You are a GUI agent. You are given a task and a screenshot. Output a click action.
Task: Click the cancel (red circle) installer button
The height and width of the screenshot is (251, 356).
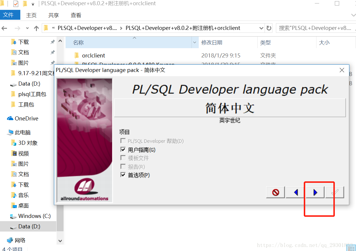tap(276, 192)
